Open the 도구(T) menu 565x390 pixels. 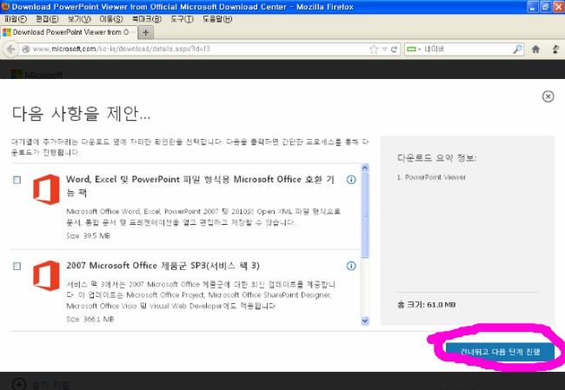pos(182,19)
